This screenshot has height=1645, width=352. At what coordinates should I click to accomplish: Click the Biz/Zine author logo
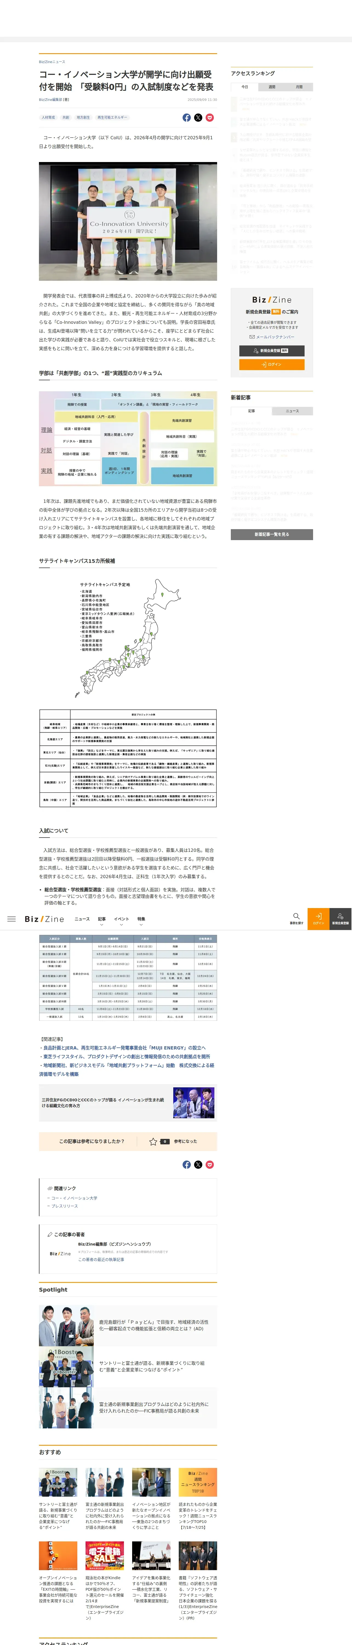[60, 1253]
